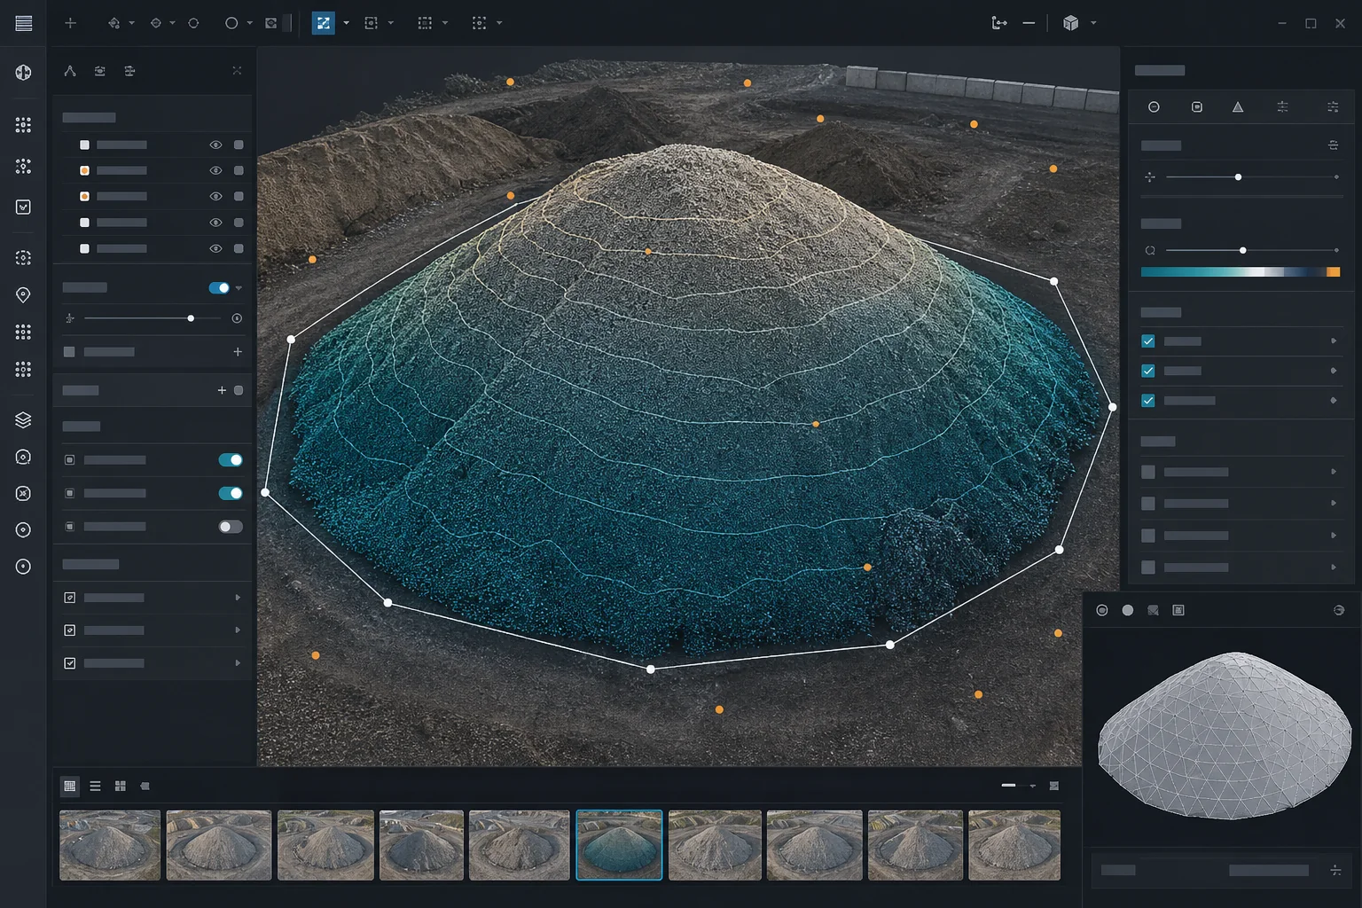Click the plus add icon in the top toolbar
This screenshot has height=908, width=1362.
click(70, 23)
